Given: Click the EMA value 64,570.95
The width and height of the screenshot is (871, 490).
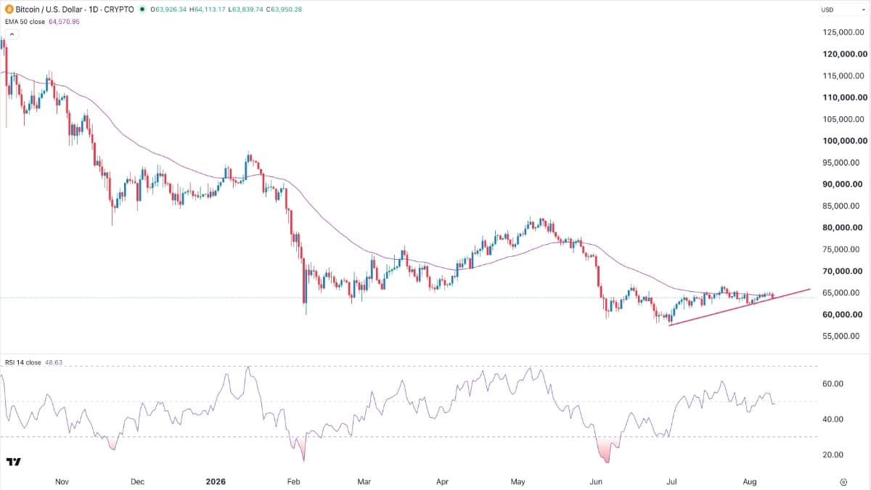Looking at the screenshot, I should tap(62, 23).
